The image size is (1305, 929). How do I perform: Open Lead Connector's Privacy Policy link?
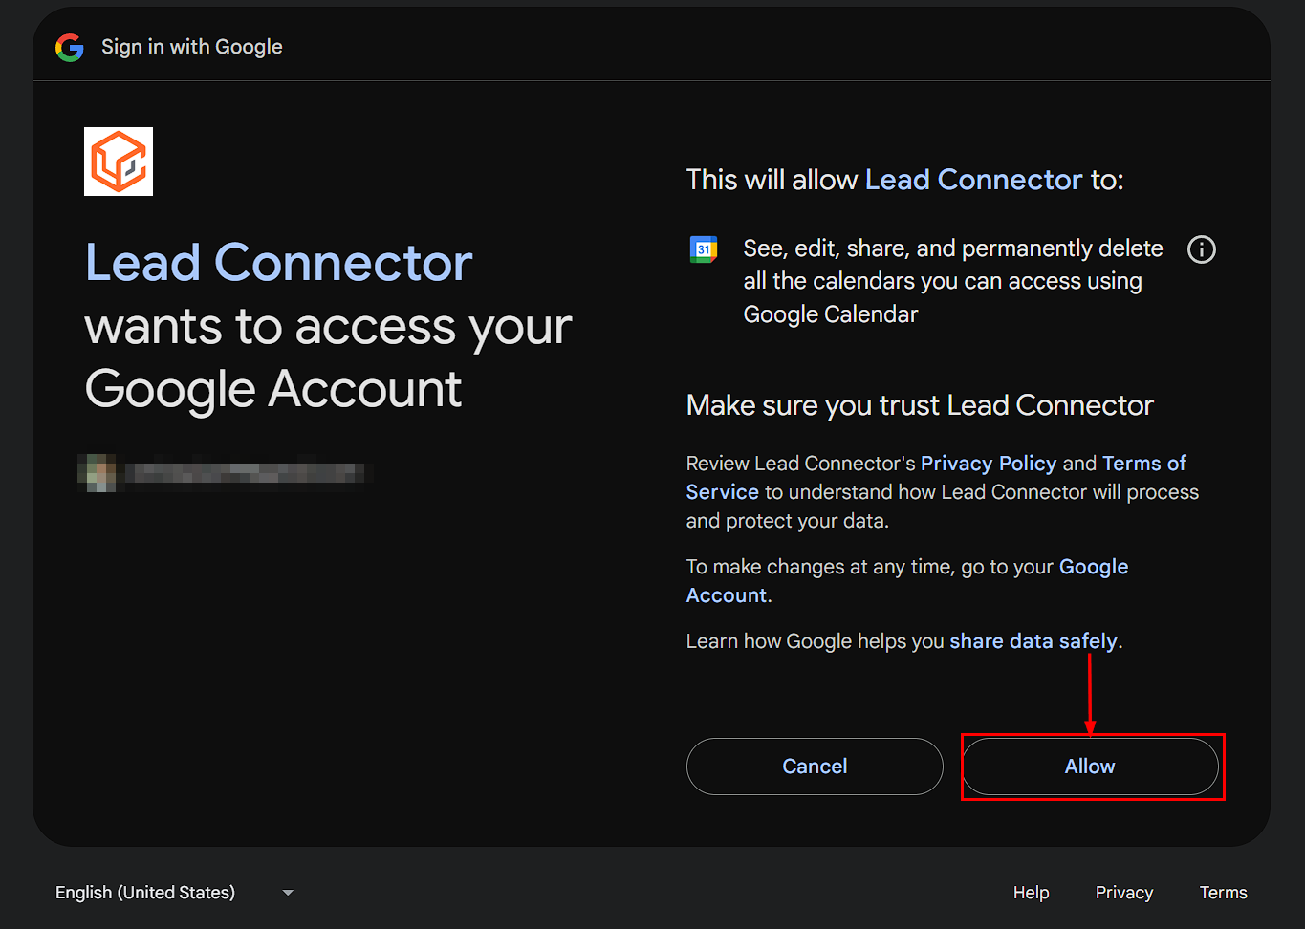pos(988,463)
